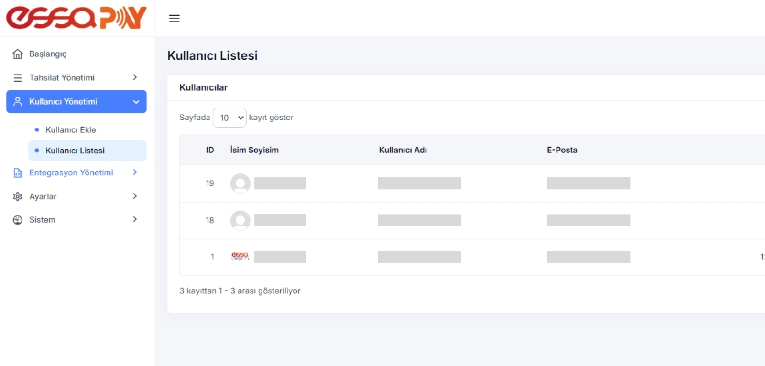Open Kullanıcı Ekle submenu item

[71, 130]
